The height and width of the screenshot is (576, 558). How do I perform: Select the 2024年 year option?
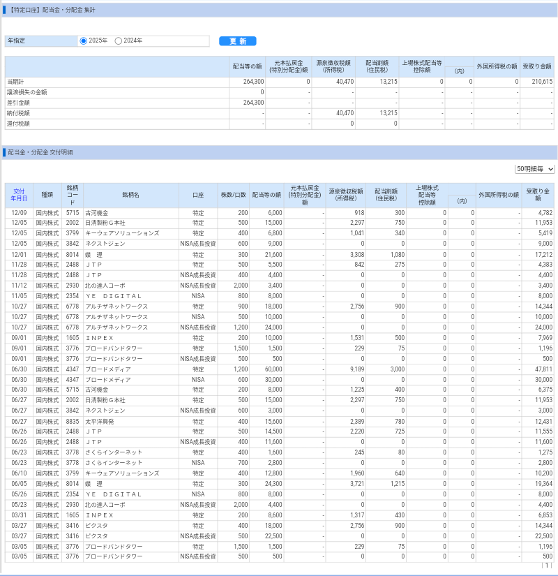pyautogui.click(x=118, y=41)
